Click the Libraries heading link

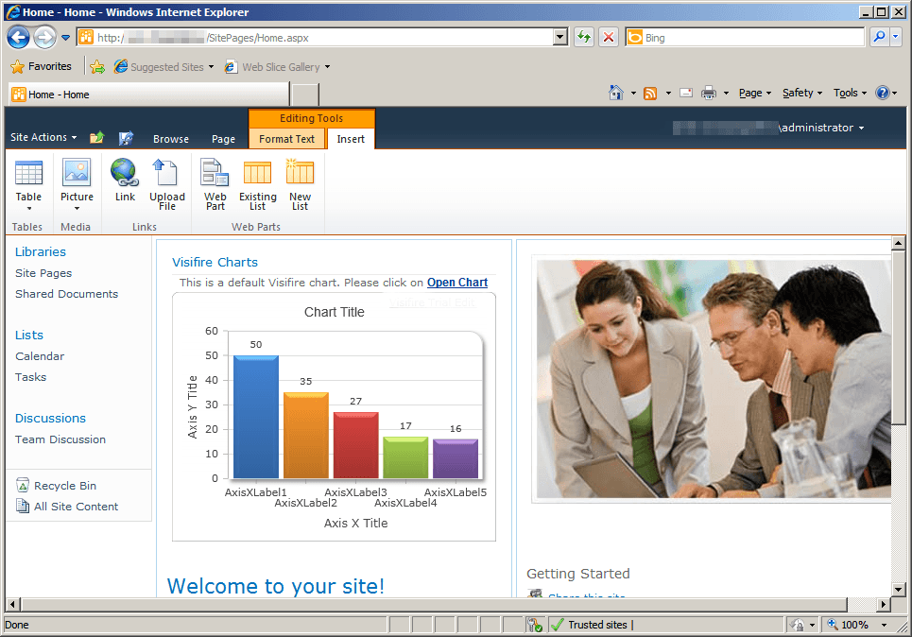[x=40, y=252]
